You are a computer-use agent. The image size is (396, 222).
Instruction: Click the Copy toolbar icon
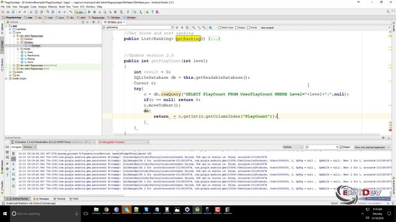click(x=36, y=12)
